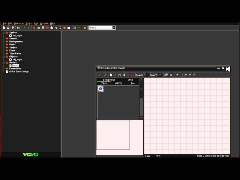240x180 pixels.
Task: Open the Window menu
Action: point(44,23)
